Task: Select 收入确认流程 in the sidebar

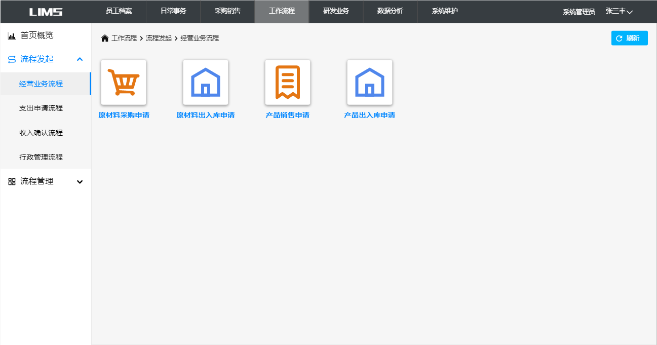Action: 41,133
